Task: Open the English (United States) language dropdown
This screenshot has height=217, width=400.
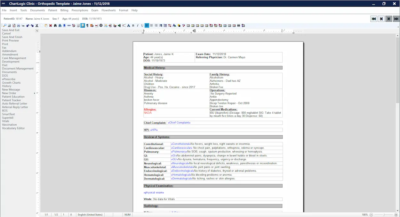Action: click(x=90, y=214)
